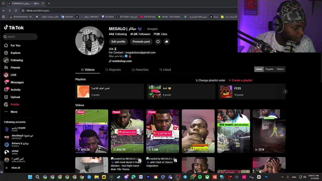The width and height of the screenshot is (322, 181).
Task: Open the Windows Start menu
Action: tap(30, 177)
